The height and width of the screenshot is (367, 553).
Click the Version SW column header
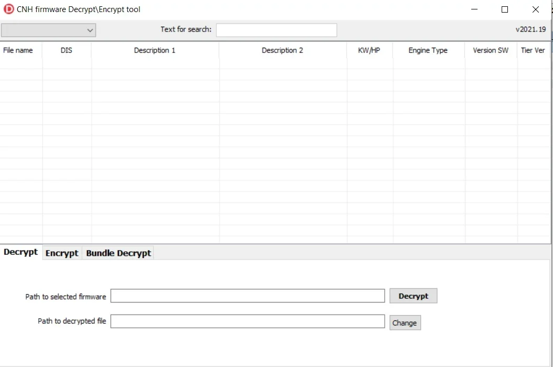tap(491, 50)
